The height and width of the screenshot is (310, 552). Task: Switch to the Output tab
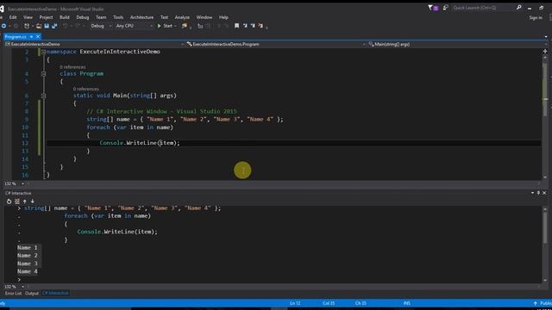point(32,293)
